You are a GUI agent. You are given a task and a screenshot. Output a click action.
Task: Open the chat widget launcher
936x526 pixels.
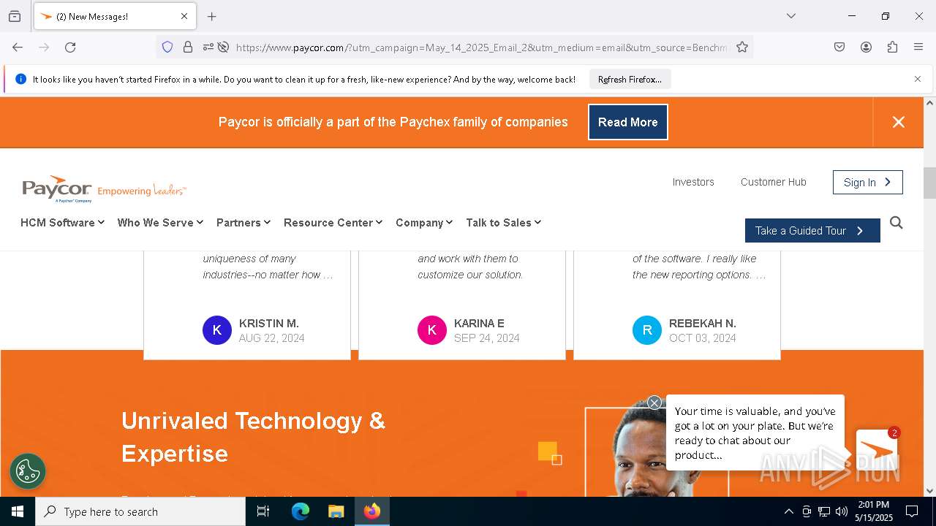tap(876, 449)
